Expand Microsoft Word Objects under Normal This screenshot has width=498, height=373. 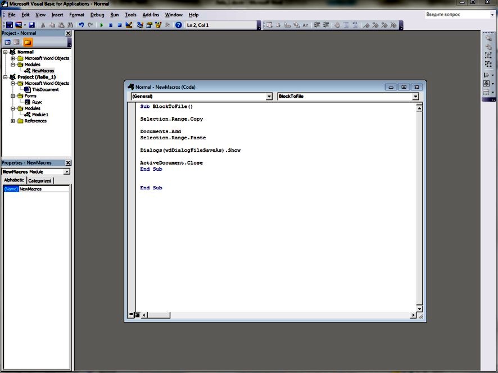click(x=13, y=58)
